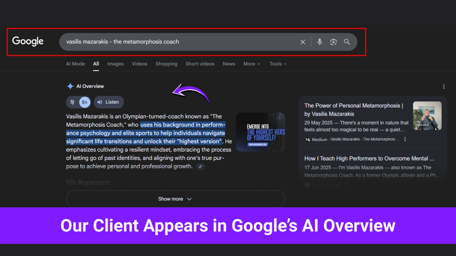456x256 pixels.
Task: Expand the More search categories dropdown
Action: pyautogui.click(x=251, y=64)
